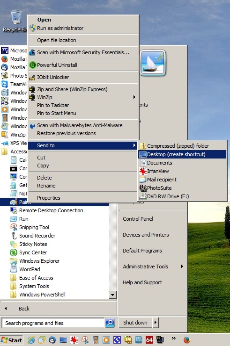
Task: Open Control Panel link
Action: pyautogui.click(x=138, y=219)
